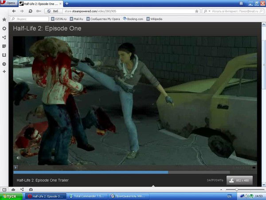
Task: Open the History clock panel in sidebar
Action: [4, 64]
